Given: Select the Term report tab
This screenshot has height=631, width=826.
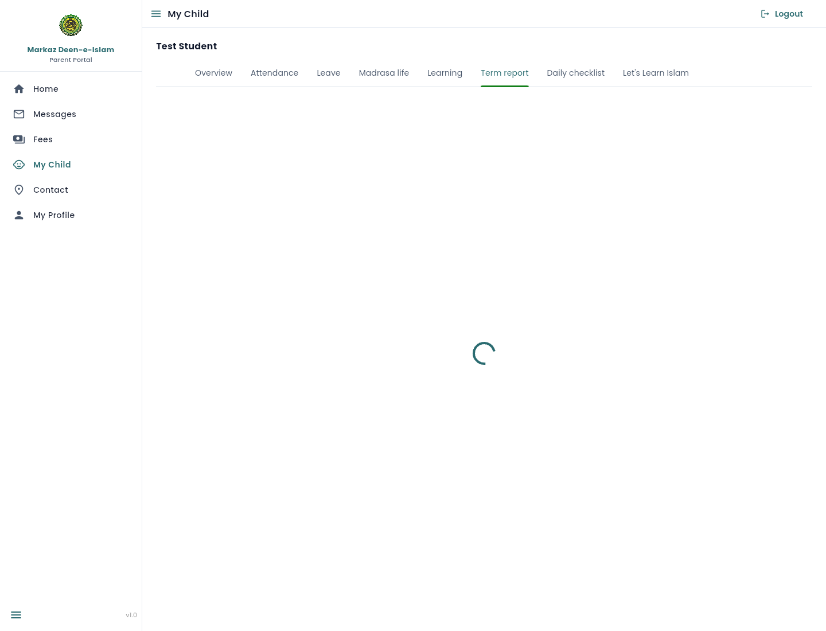Looking at the screenshot, I should 505,73.
